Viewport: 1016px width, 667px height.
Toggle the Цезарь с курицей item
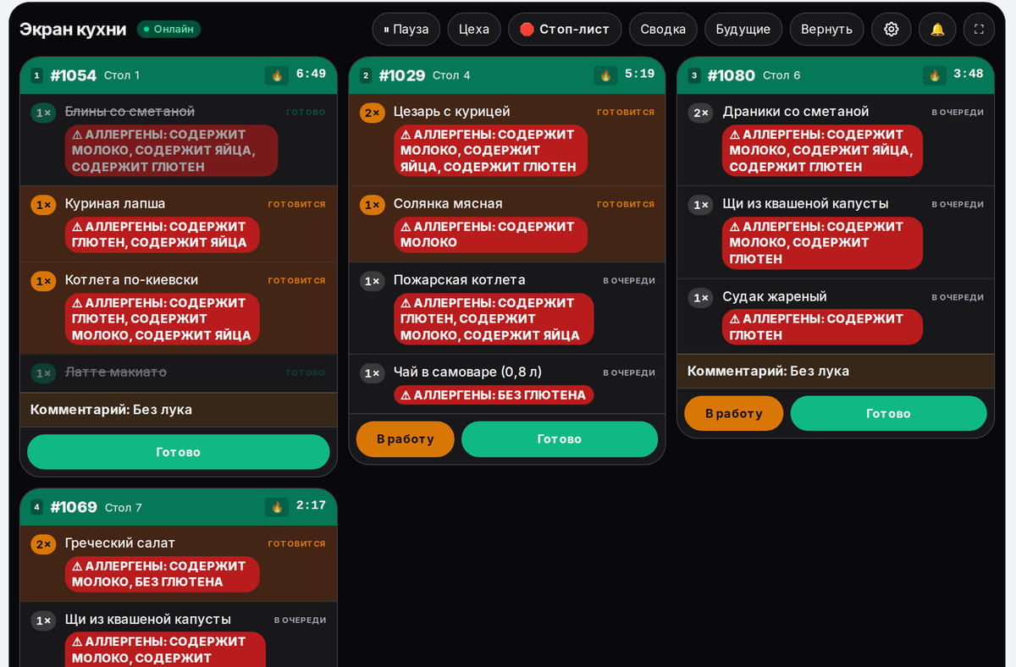pyautogui.click(x=507, y=140)
